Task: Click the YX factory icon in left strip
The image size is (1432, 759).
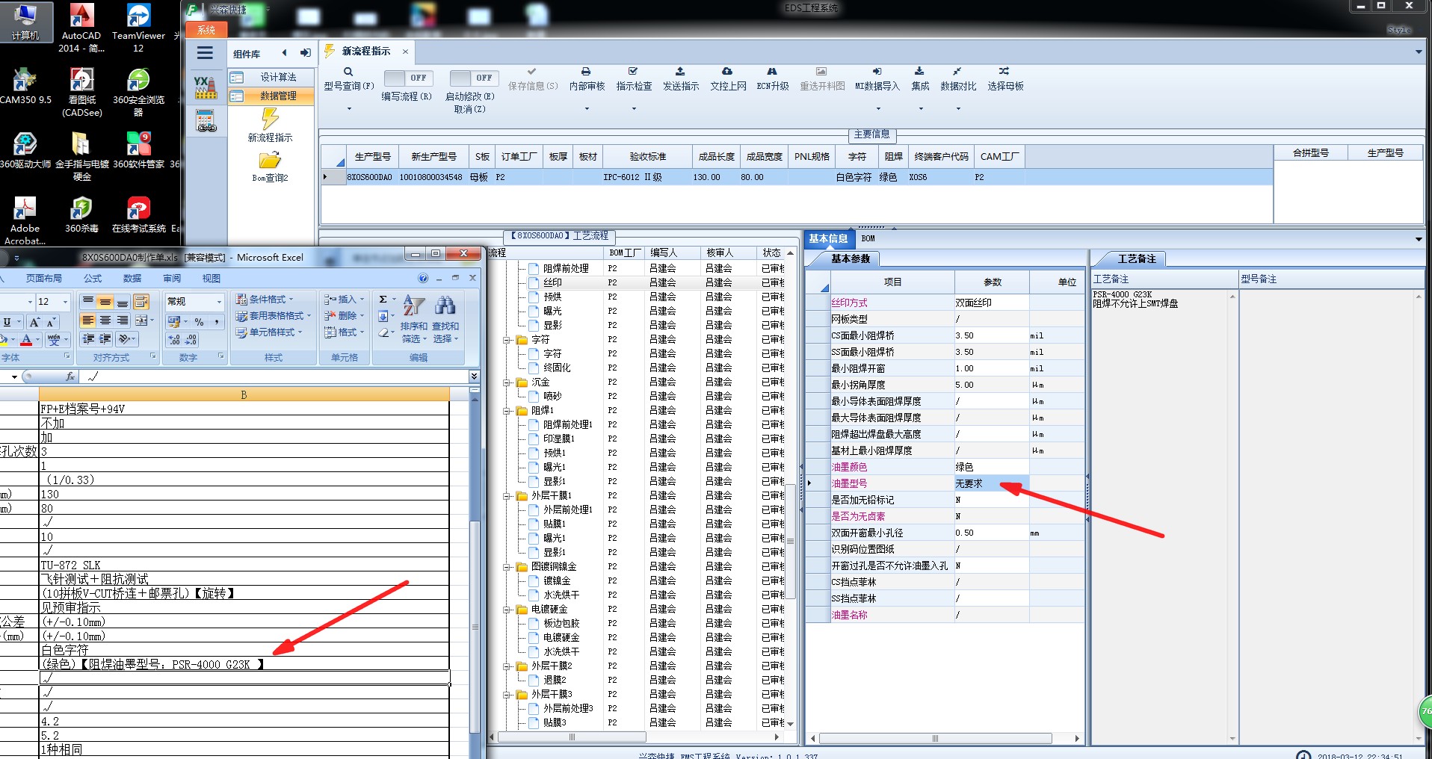Action: point(206,87)
